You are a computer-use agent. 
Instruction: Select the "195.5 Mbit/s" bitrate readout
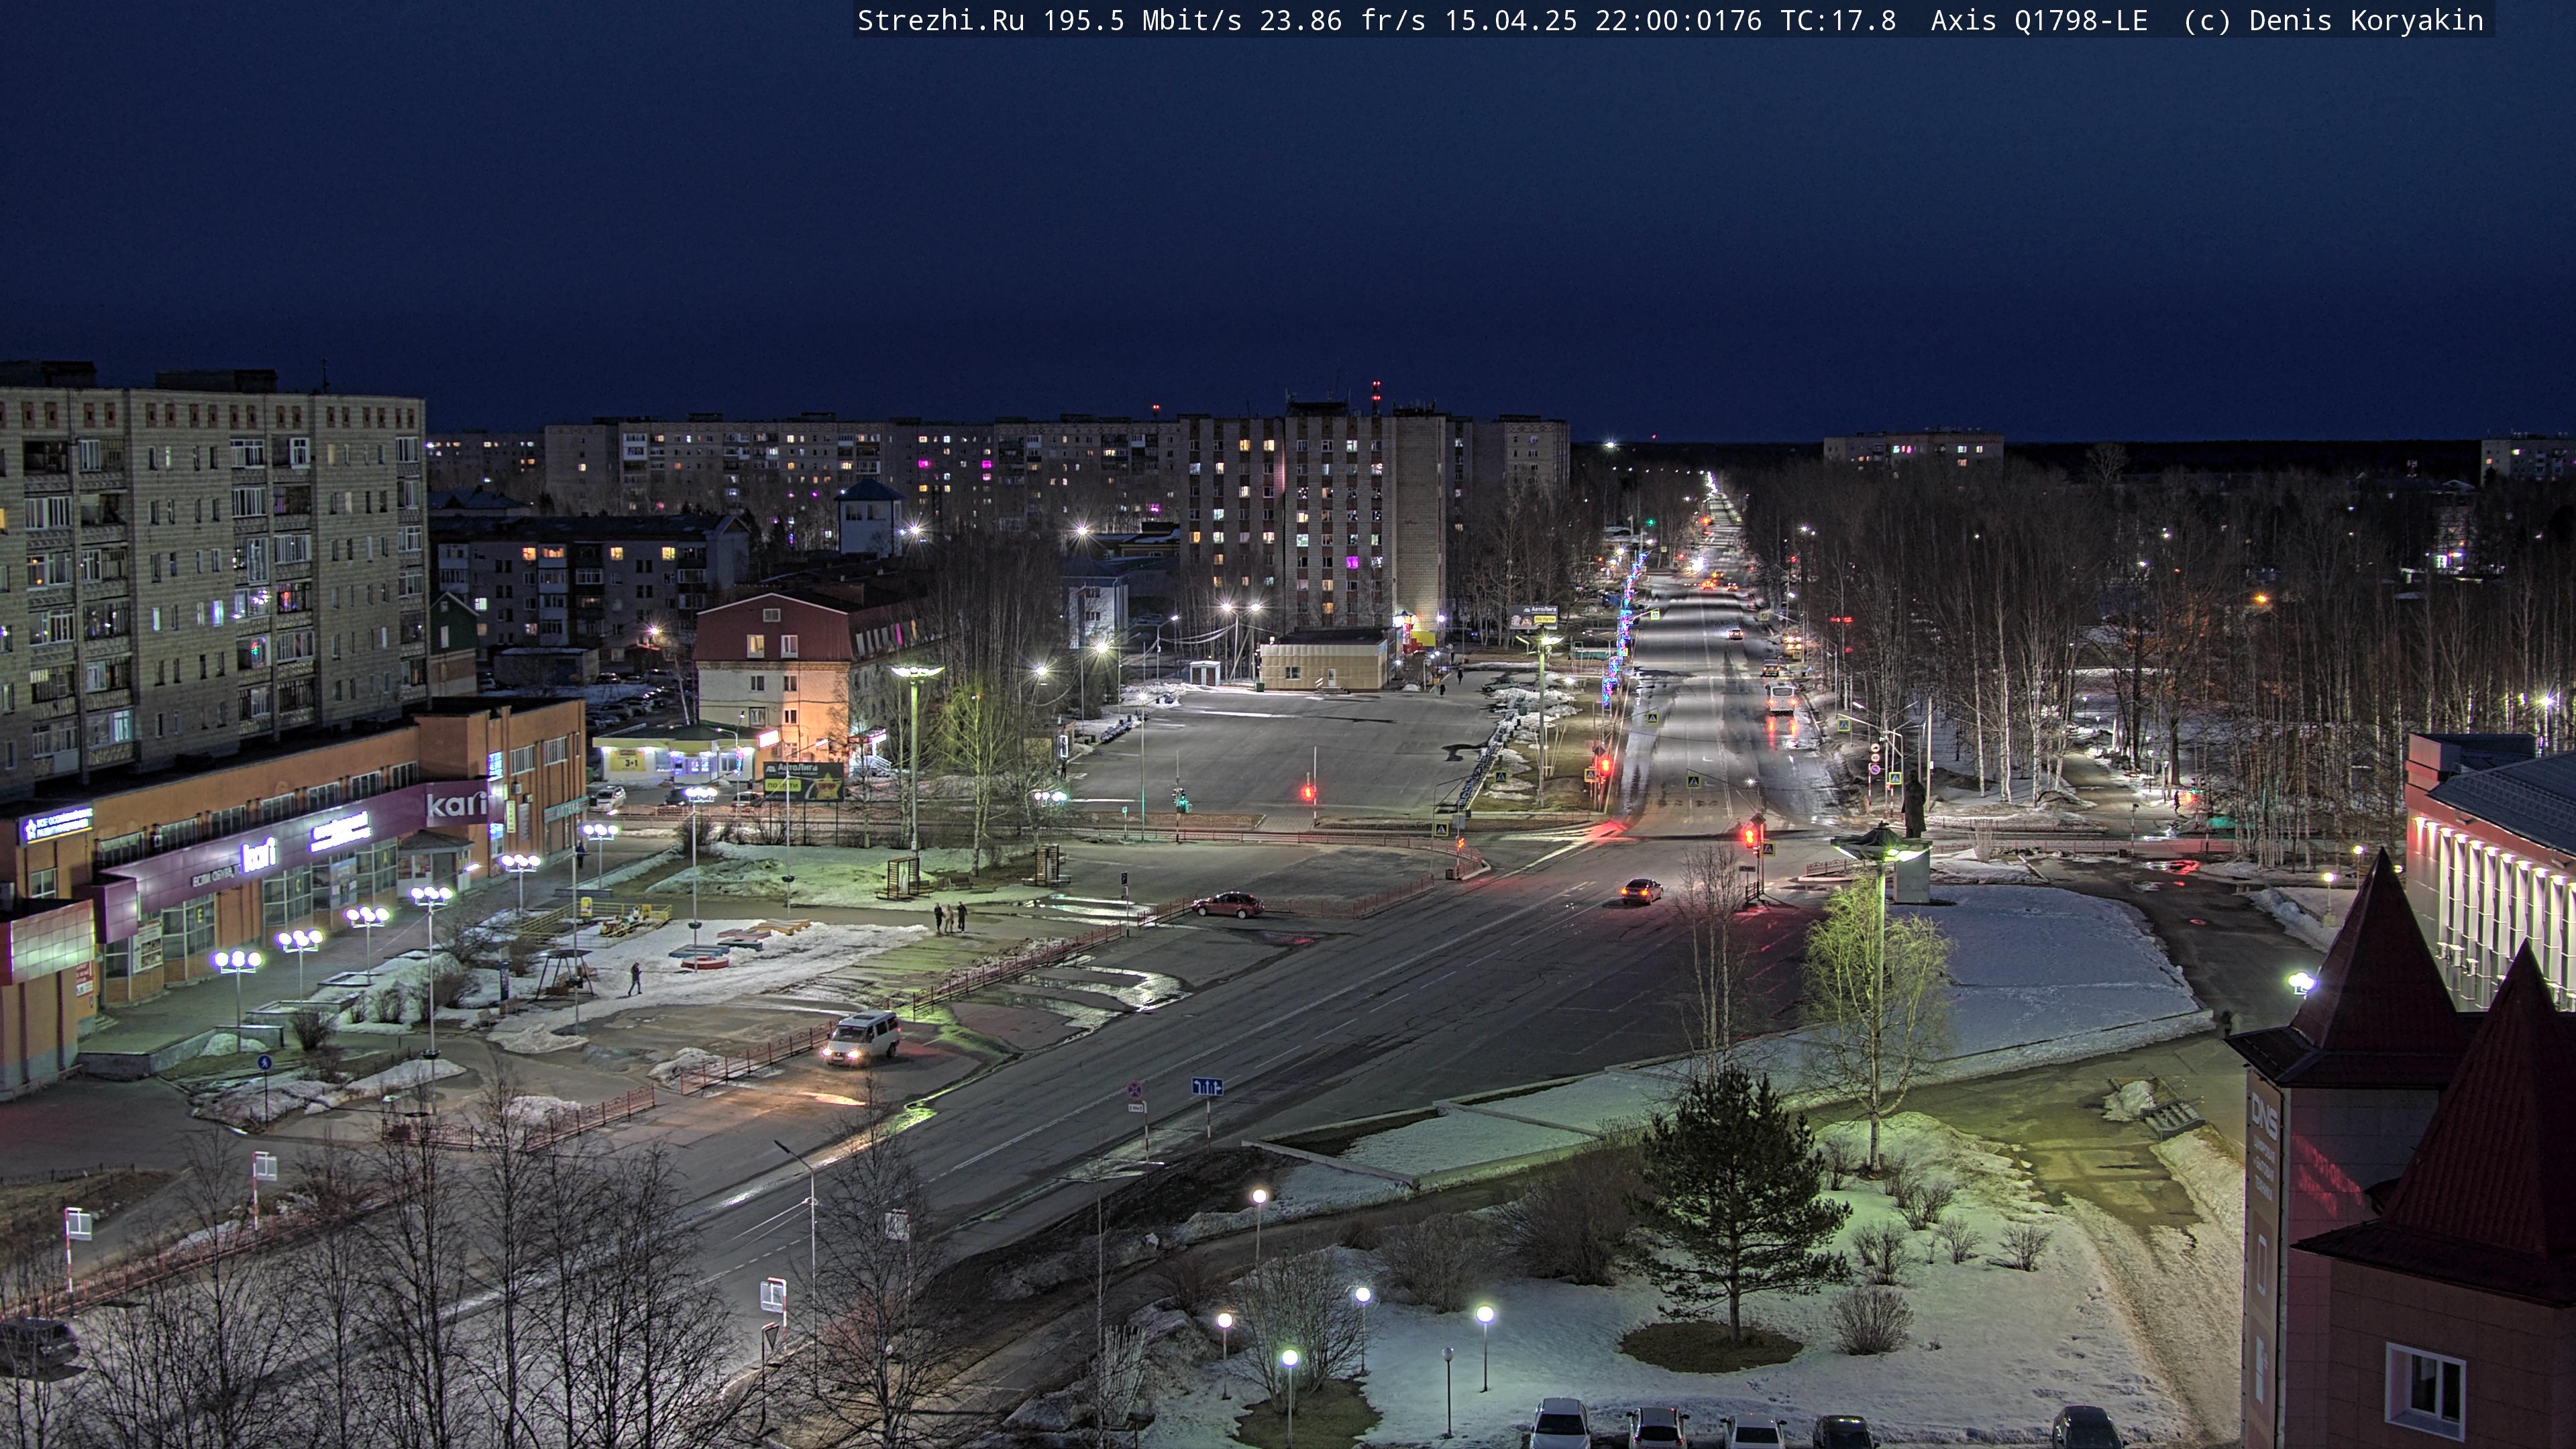click(1142, 21)
